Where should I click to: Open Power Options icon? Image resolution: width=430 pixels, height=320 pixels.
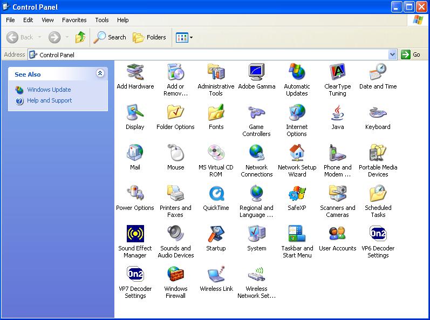[135, 193]
